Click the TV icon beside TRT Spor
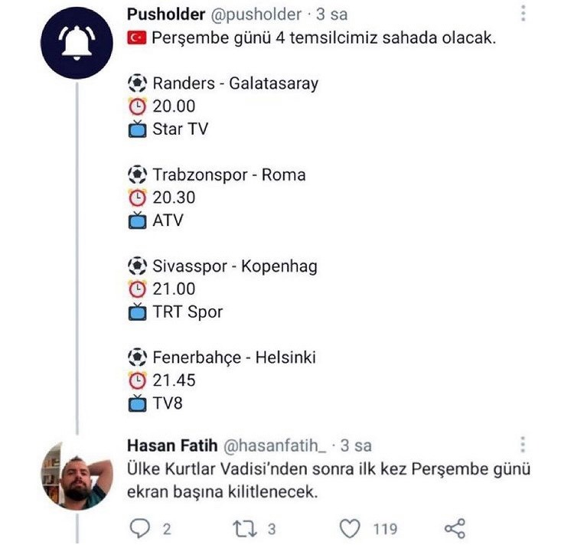The height and width of the screenshot is (545, 574). pos(136,312)
